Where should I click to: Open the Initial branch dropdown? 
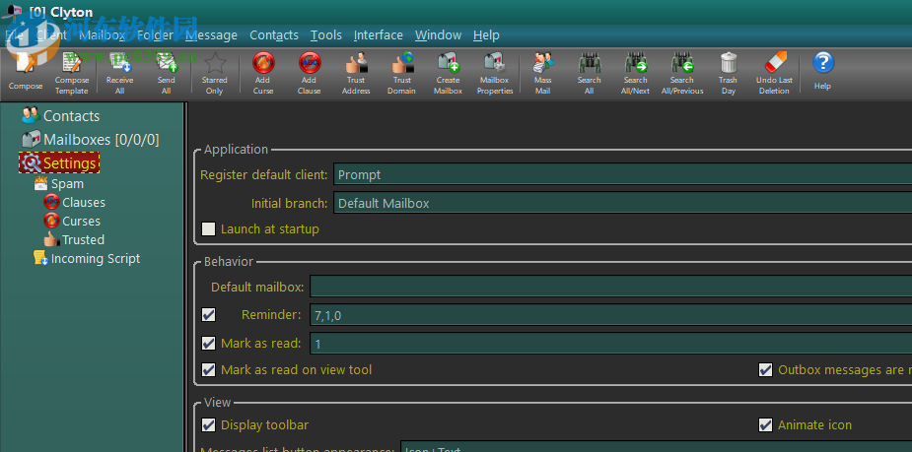(622, 203)
